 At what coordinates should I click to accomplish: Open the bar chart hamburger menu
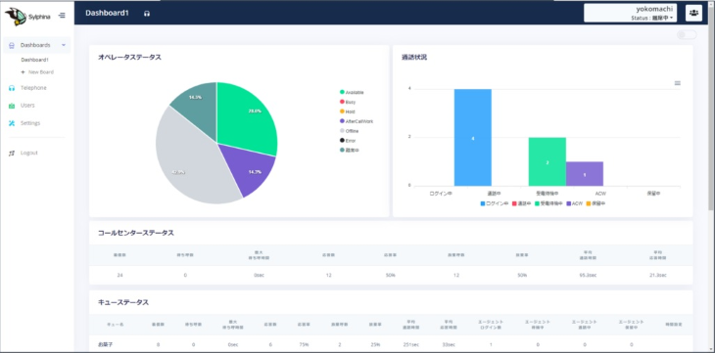pyautogui.click(x=677, y=83)
